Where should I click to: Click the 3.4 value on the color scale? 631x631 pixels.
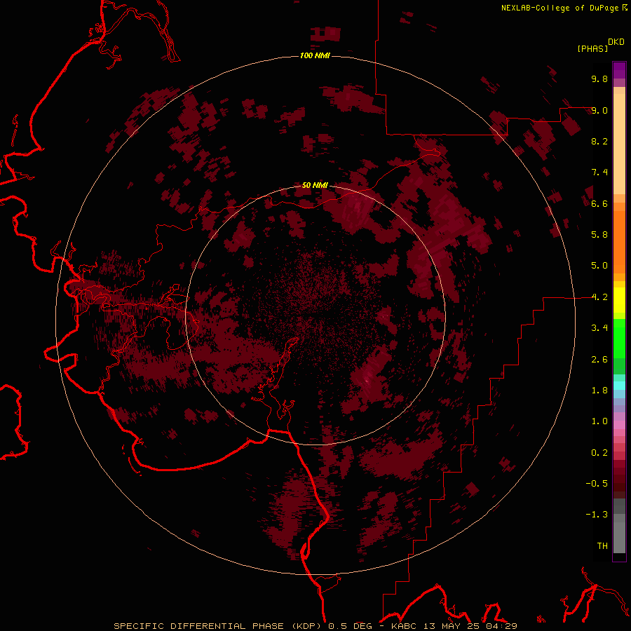[x=599, y=328]
